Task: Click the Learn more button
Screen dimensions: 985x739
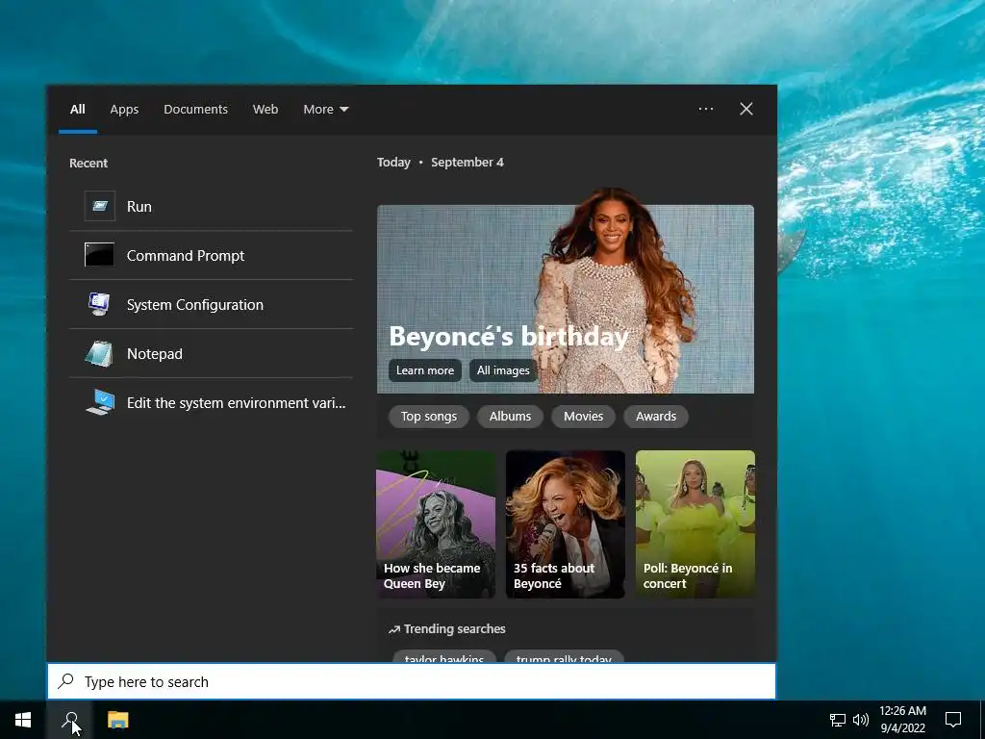Action: point(424,370)
